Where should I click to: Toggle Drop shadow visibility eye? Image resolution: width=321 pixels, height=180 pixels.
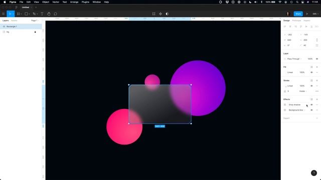click(311, 104)
